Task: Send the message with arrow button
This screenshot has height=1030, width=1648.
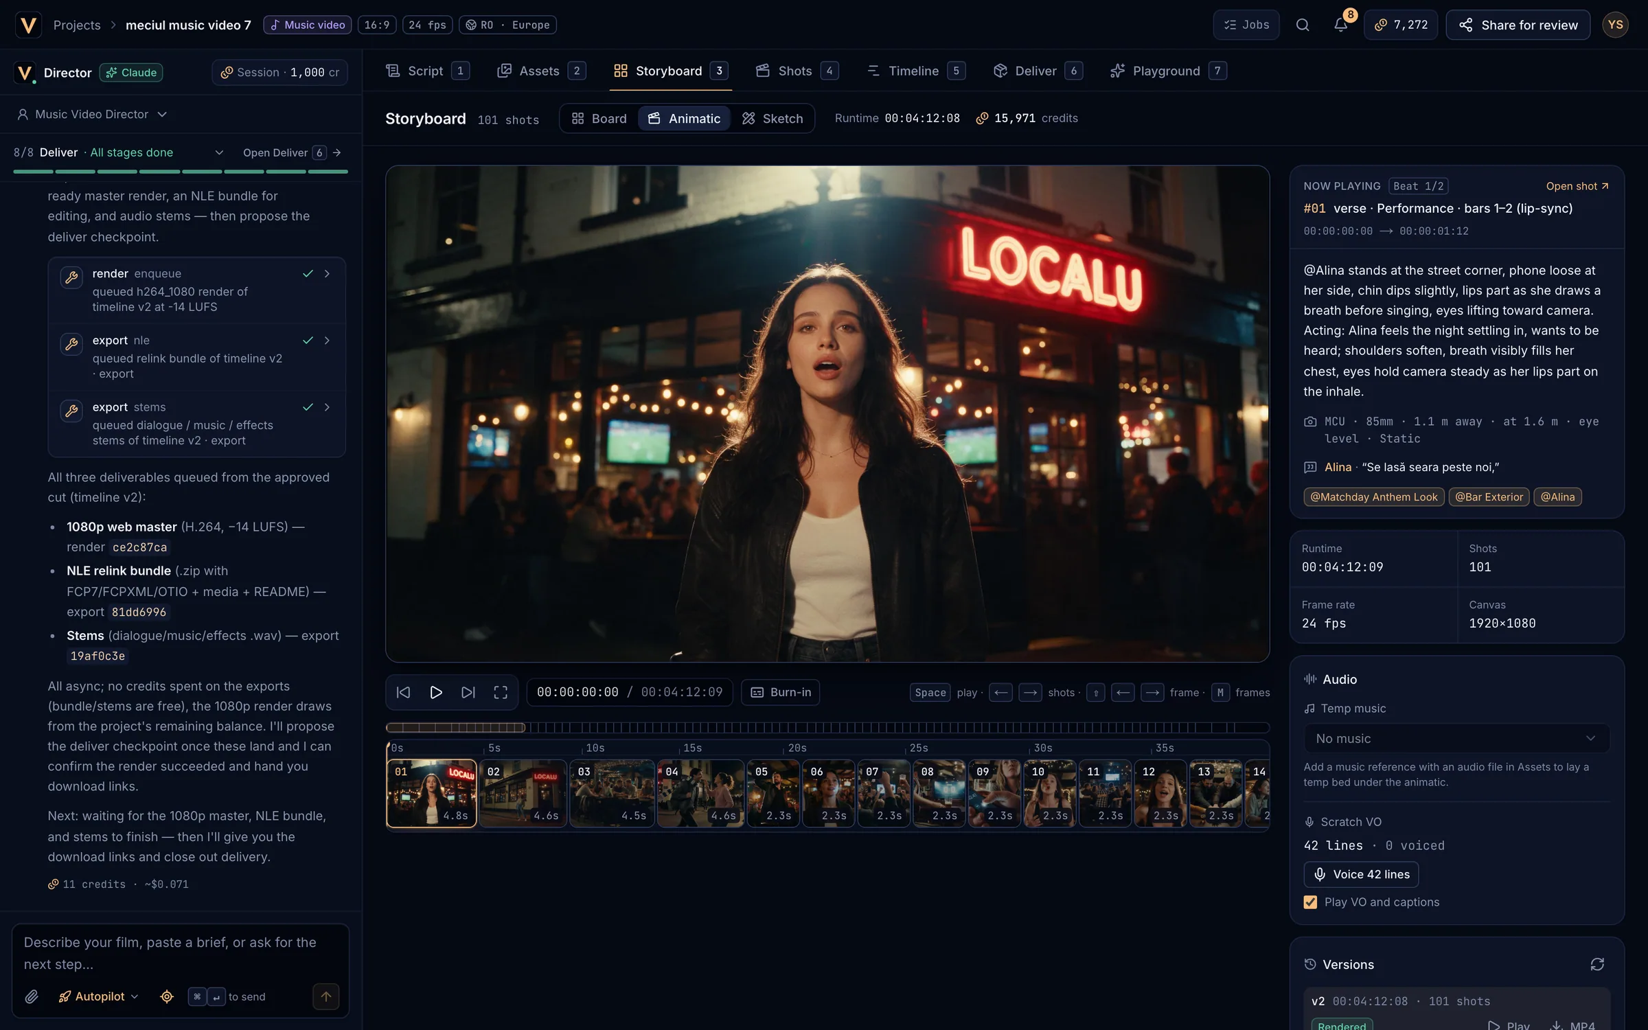Action: (x=325, y=996)
